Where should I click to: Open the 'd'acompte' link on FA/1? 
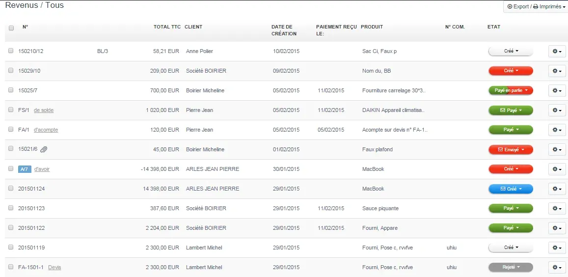click(46, 130)
